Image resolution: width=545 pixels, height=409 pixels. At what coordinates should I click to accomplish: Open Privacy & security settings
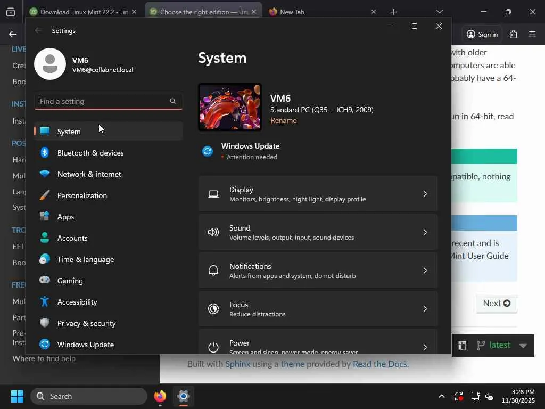109,323
